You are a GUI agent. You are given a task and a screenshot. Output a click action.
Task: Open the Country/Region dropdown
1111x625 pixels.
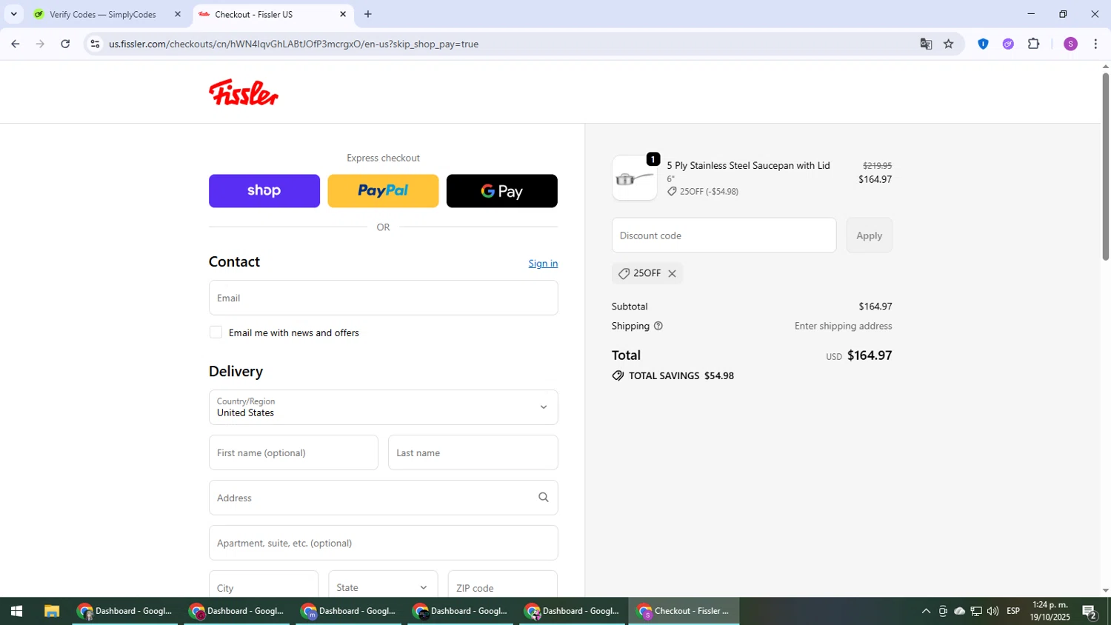tap(383, 407)
